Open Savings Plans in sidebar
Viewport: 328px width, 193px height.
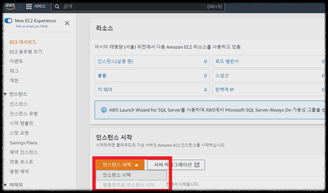click(x=23, y=143)
